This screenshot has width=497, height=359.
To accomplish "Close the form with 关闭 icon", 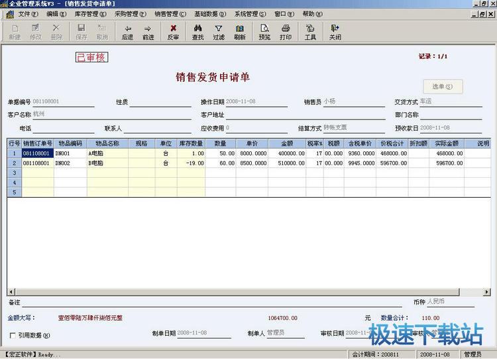I will 335,32.
